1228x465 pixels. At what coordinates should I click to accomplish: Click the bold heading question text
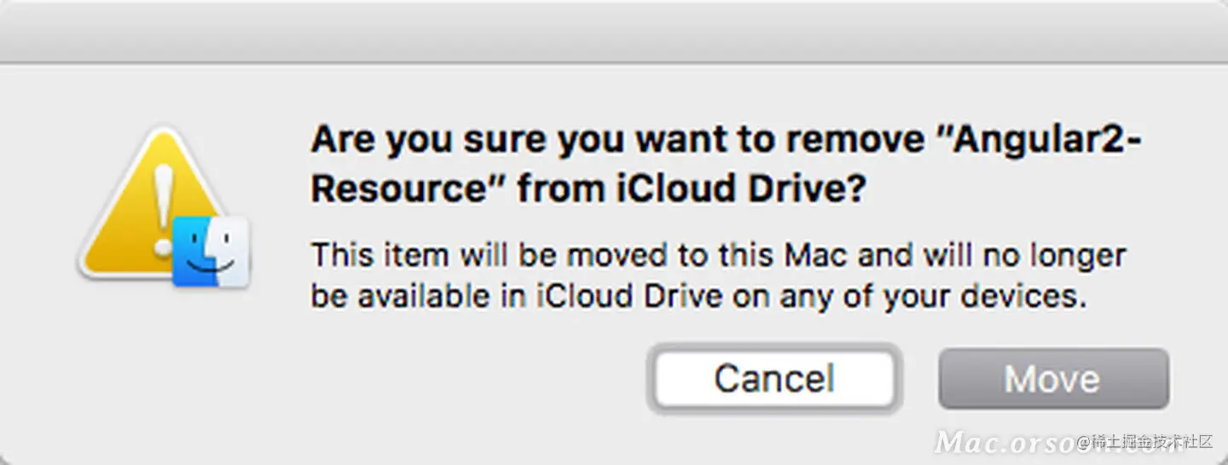(725, 164)
